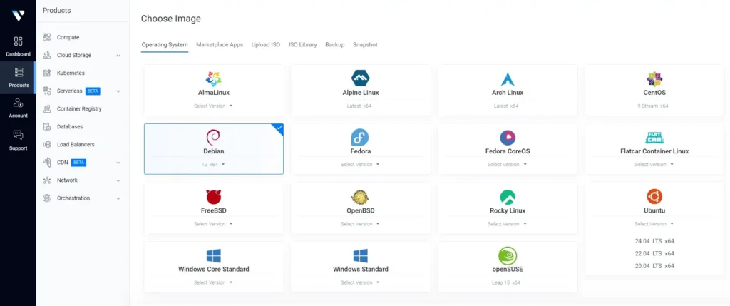The width and height of the screenshot is (730, 306).
Task: Select the Alpine Linux logo
Action: [360, 78]
